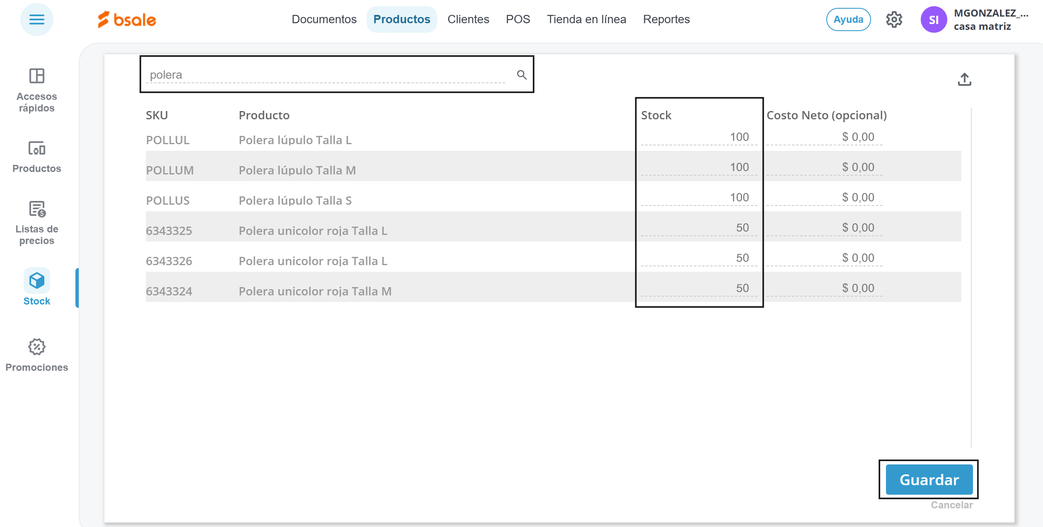Viewport: 1043px width, 527px height.
Task: Click the Ayuda button
Action: 848,19
